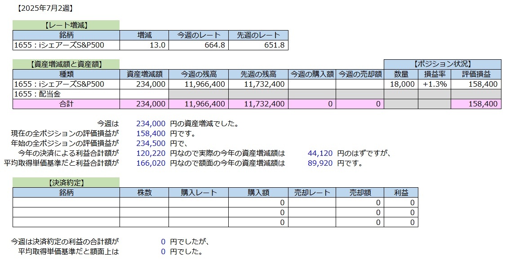Select the 今週の購入額 column header
The height and width of the screenshot is (260, 510).
pyautogui.click(x=312, y=75)
